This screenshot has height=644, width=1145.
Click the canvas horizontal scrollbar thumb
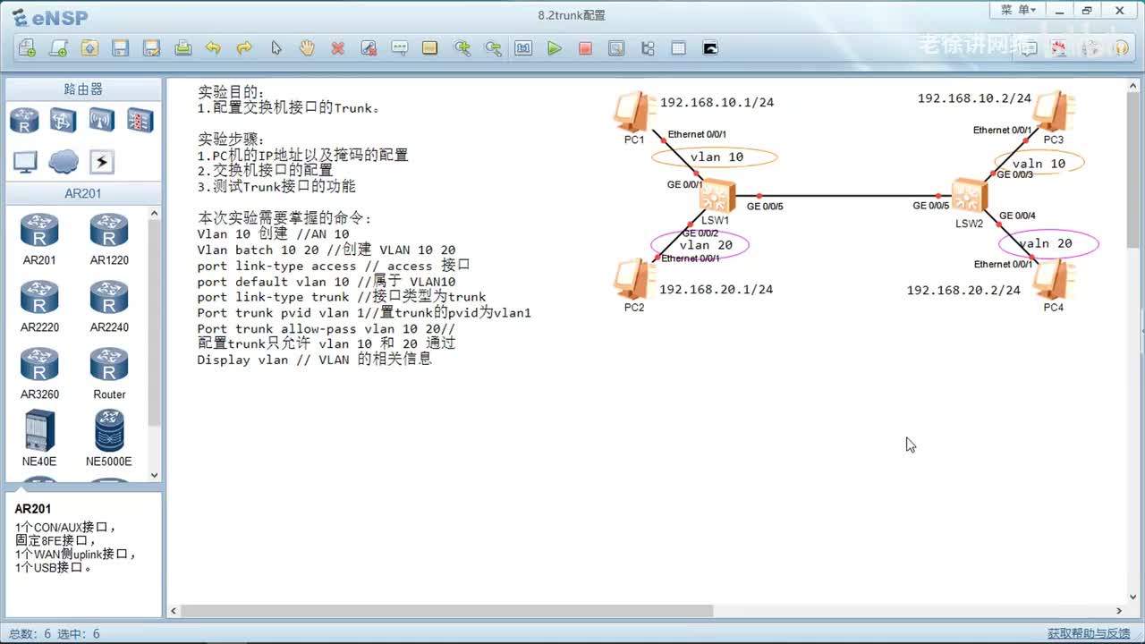coord(447,611)
